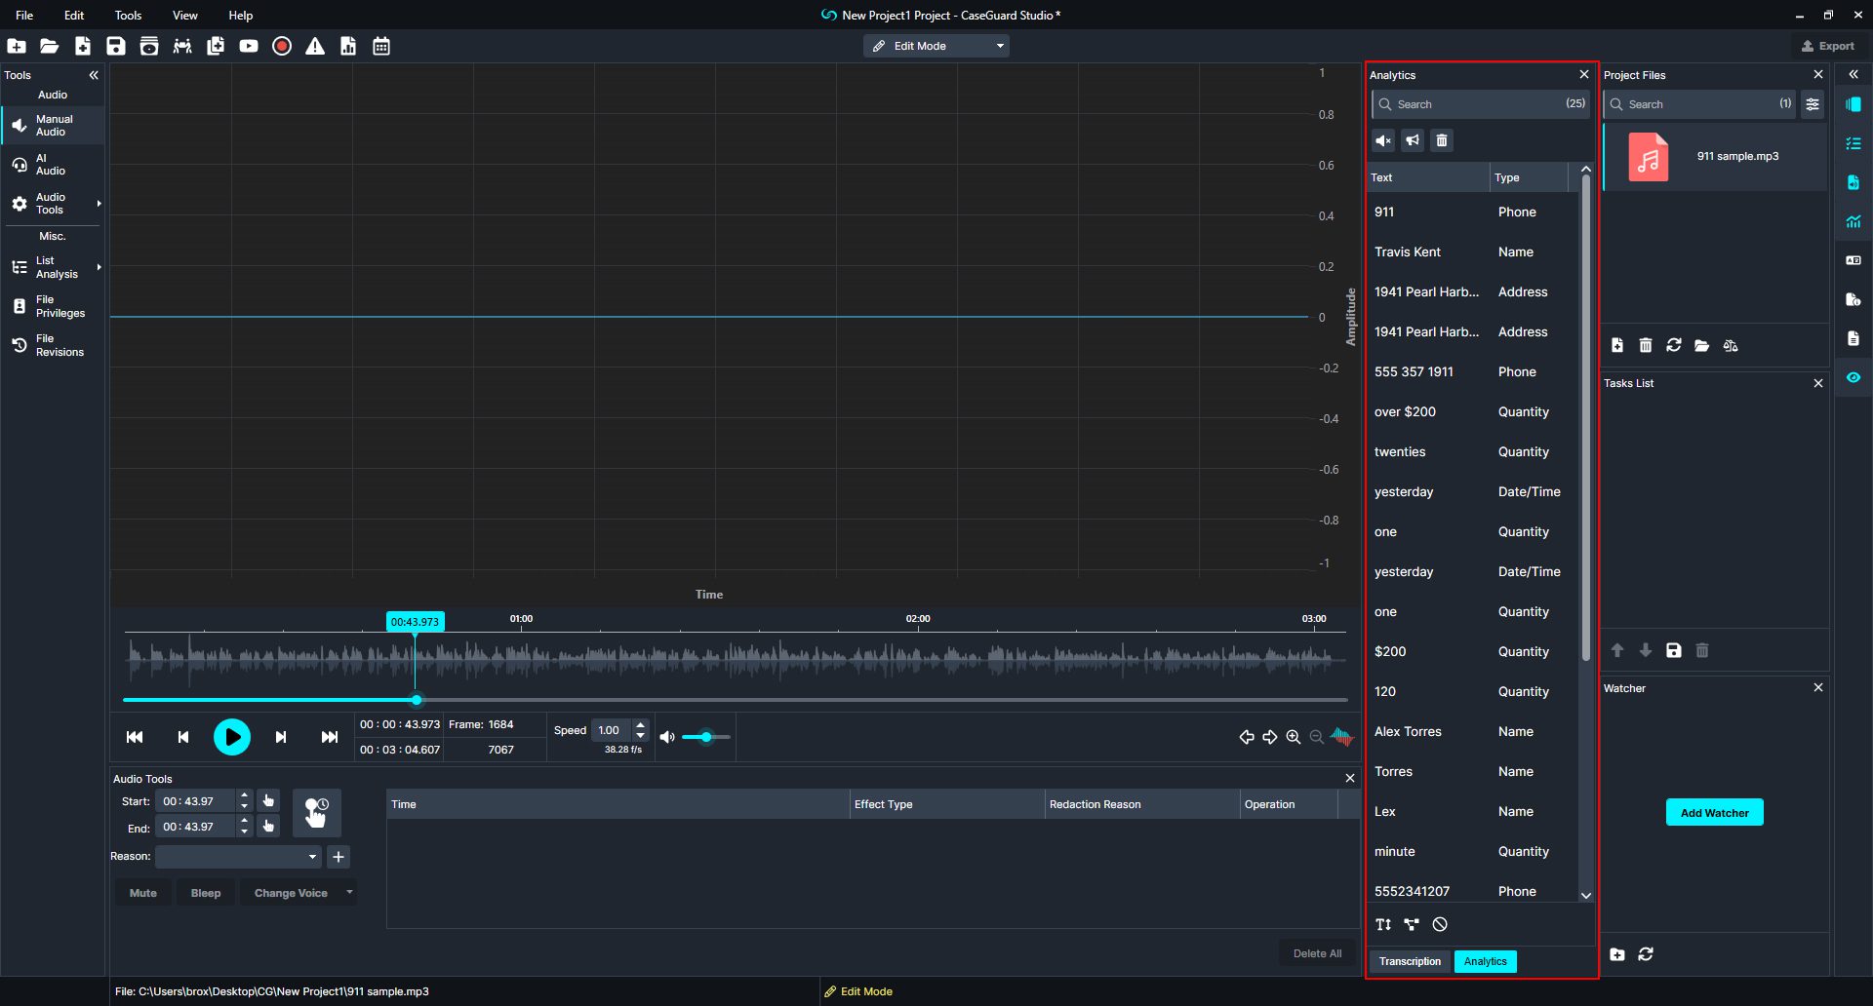Click the YouTube video toolbar icon

pos(249,46)
